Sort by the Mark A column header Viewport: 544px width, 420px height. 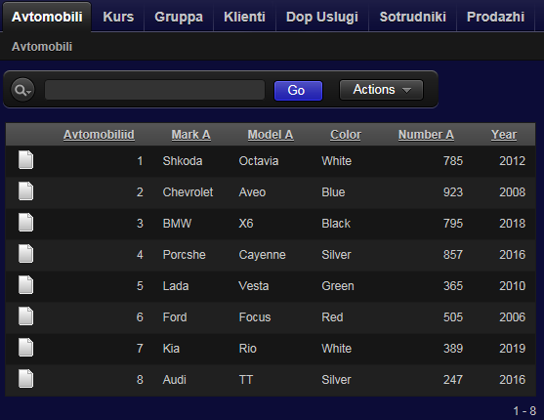pos(190,135)
